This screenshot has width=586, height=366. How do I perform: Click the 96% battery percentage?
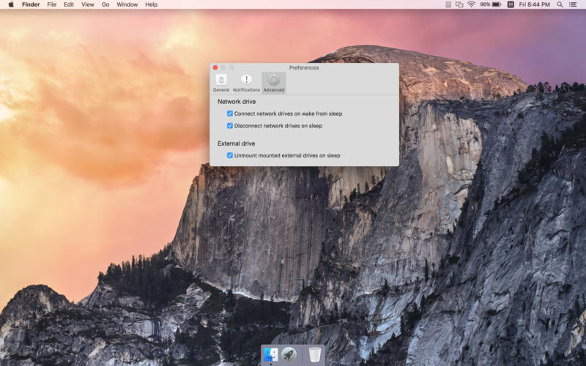[x=485, y=4]
